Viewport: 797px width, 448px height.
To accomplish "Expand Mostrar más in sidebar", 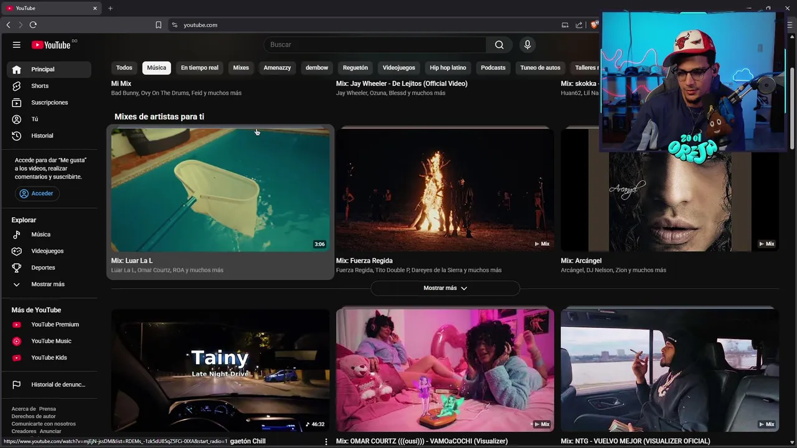I will pyautogui.click(x=49, y=284).
